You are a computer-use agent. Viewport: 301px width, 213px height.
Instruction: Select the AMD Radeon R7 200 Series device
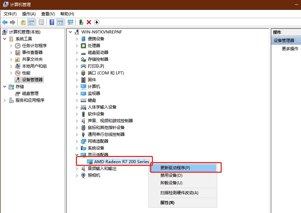[x=122, y=161]
